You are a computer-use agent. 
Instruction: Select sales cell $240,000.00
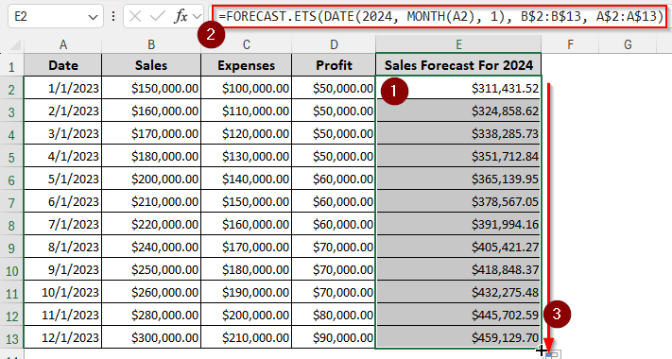(151, 248)
